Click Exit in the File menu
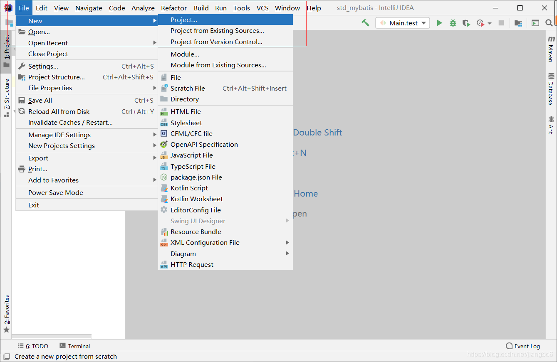The width and height of the screenshot is (557, 362). [x=86, y=205]
